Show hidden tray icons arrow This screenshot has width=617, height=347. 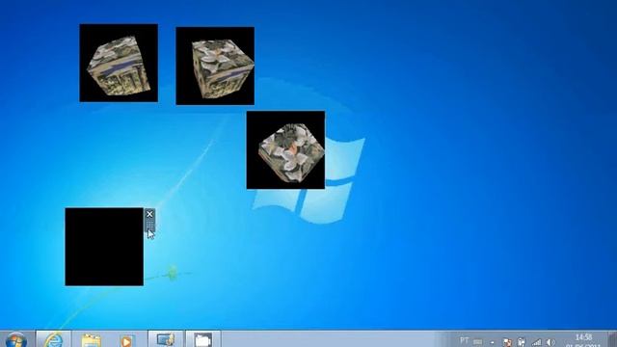[x=492, y=342]
